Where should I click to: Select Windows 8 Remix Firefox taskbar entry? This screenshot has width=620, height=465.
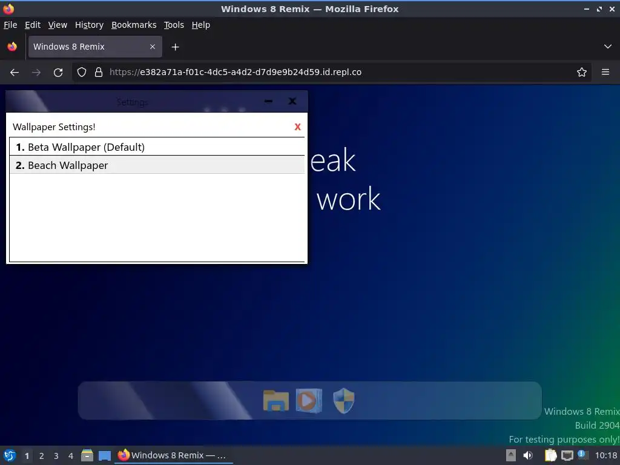[174, 455]
